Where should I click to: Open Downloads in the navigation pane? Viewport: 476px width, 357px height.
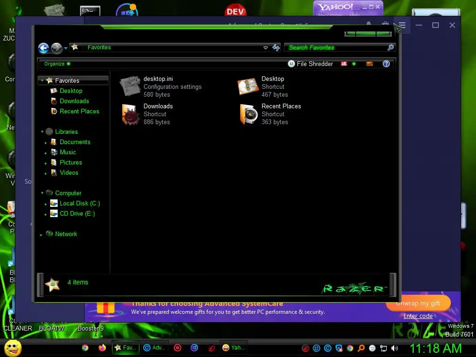(x=74, y=101)
